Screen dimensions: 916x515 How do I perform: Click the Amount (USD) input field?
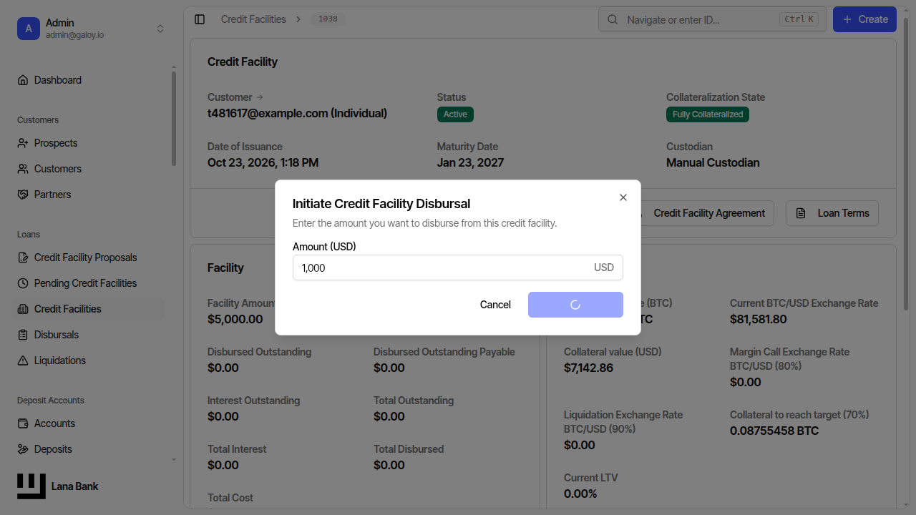click(x=458, y=268)
